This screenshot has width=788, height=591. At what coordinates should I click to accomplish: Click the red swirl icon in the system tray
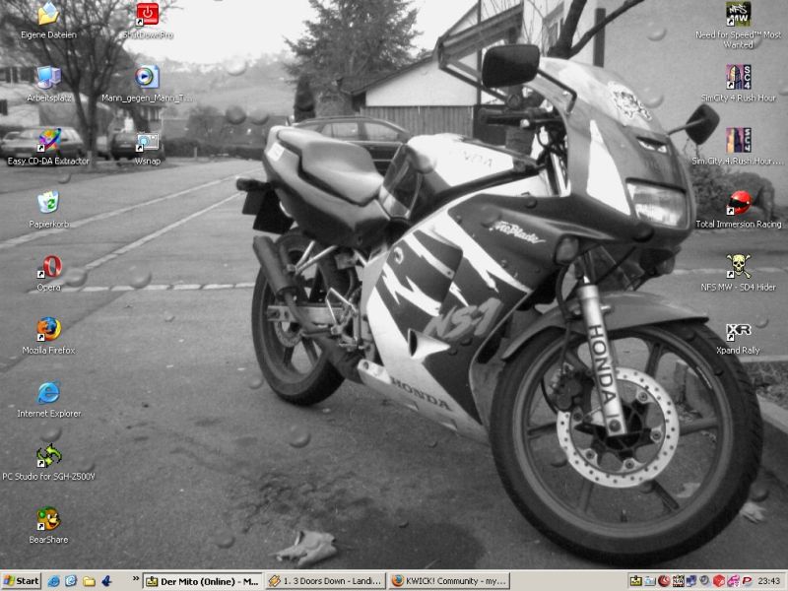click(x=664, y=581)
